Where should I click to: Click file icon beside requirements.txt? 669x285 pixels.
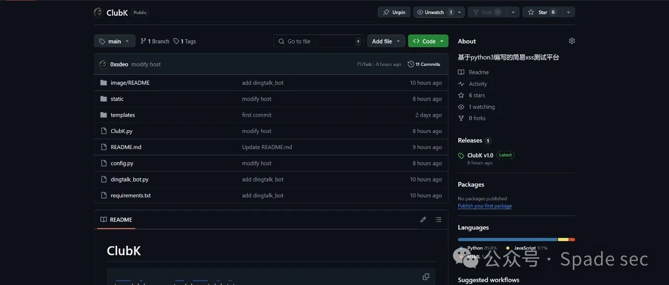(103, 196)
